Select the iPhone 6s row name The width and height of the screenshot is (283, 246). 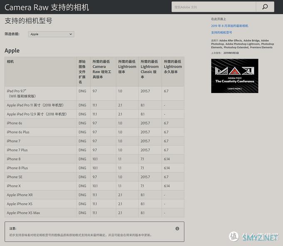tap(14, 123)
